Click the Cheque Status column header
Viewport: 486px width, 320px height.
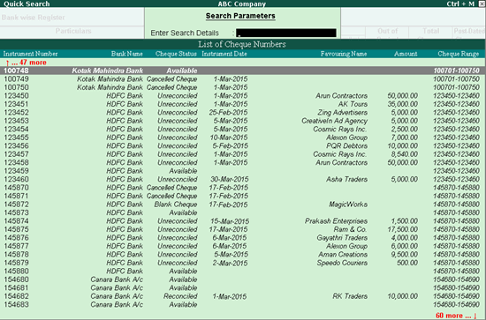[x=176, y=54]
